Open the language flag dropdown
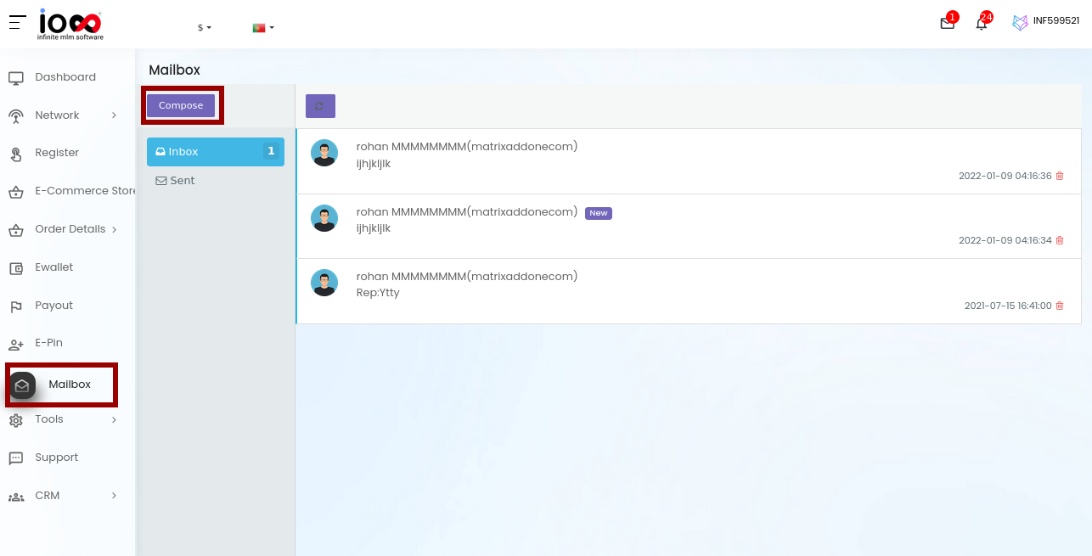Viewport: 1092px width, 556px height. tap(263, 27)
